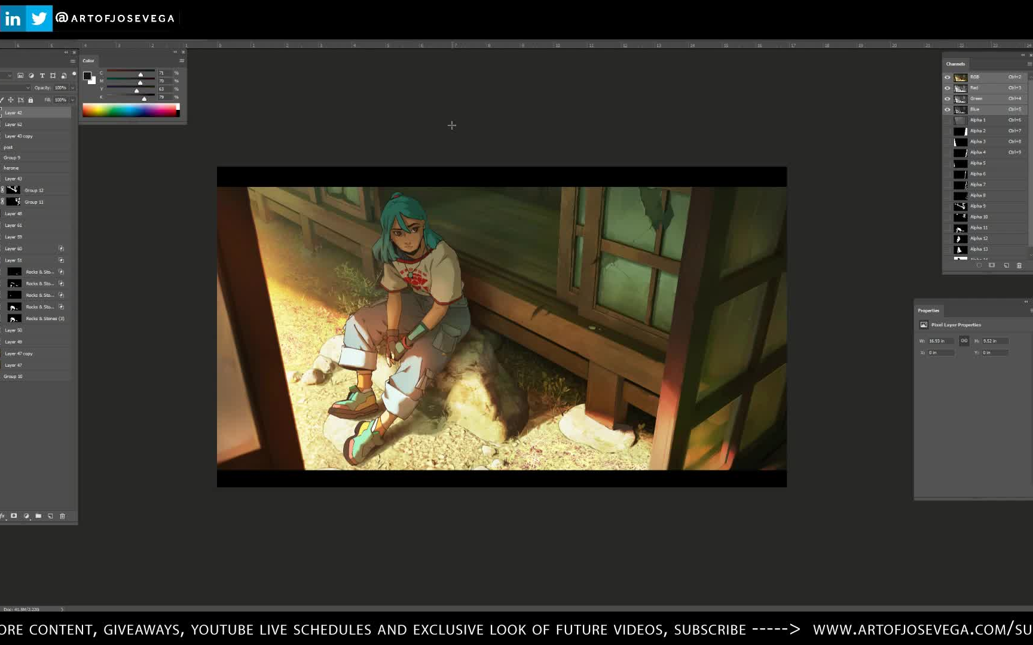Click the delete layer trash icon

point(62,516)
